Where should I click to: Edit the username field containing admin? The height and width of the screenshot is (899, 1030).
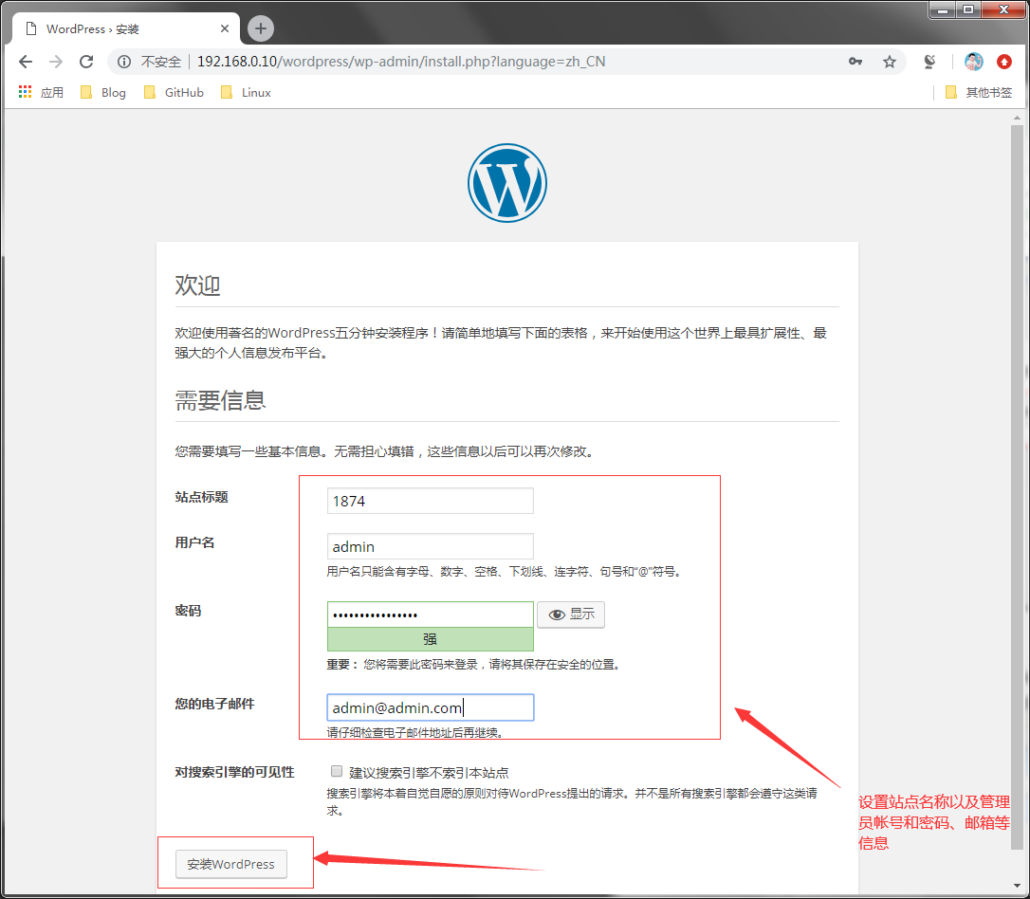pyautogui.click(x=431, y=546)
